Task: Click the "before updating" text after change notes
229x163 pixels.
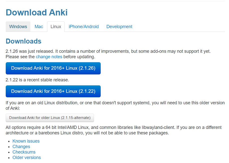Action: tap(79, 57)
